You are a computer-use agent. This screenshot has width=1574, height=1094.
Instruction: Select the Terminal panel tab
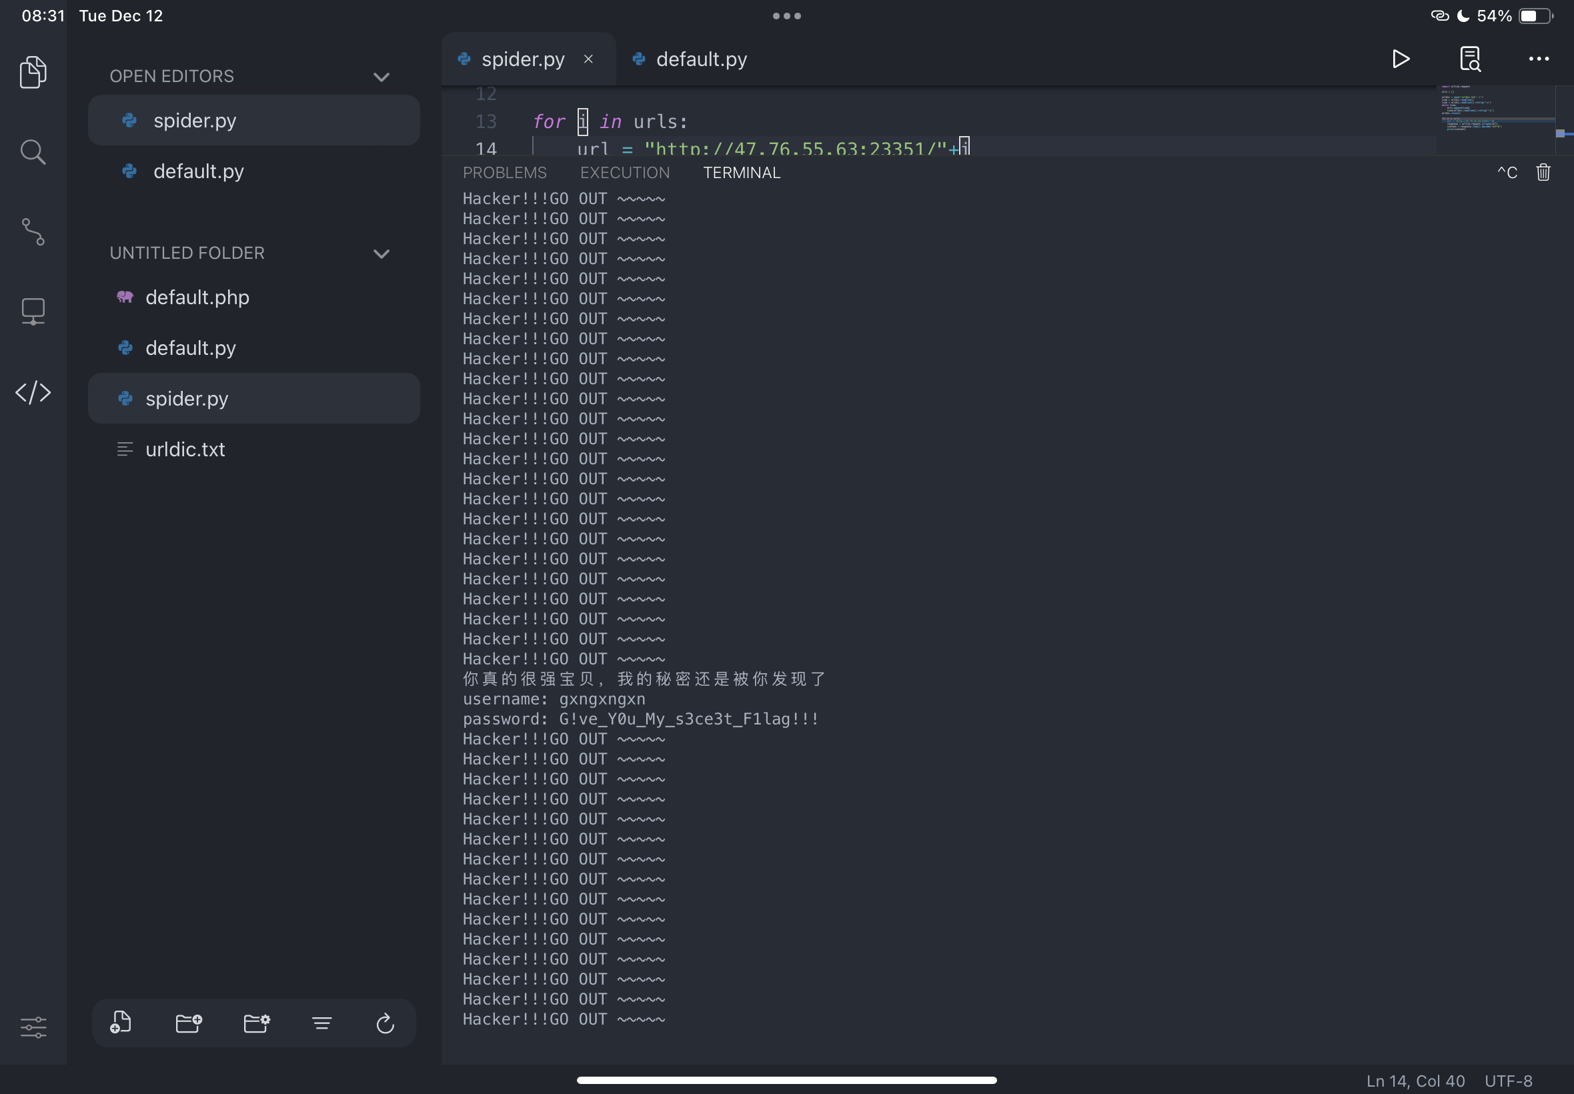click(742, 173)
